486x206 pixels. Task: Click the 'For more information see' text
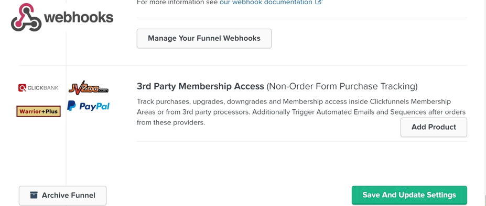pos(177,2)
